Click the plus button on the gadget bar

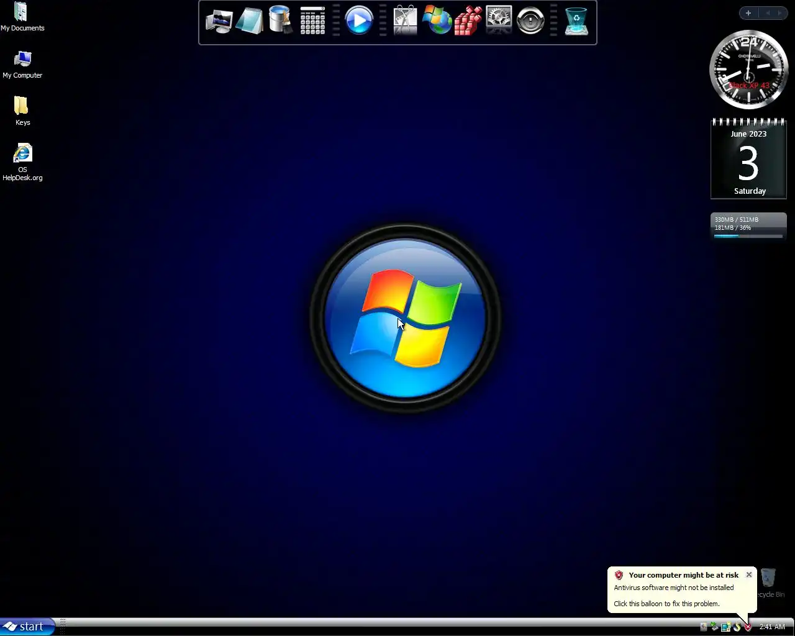coord(748,13)
